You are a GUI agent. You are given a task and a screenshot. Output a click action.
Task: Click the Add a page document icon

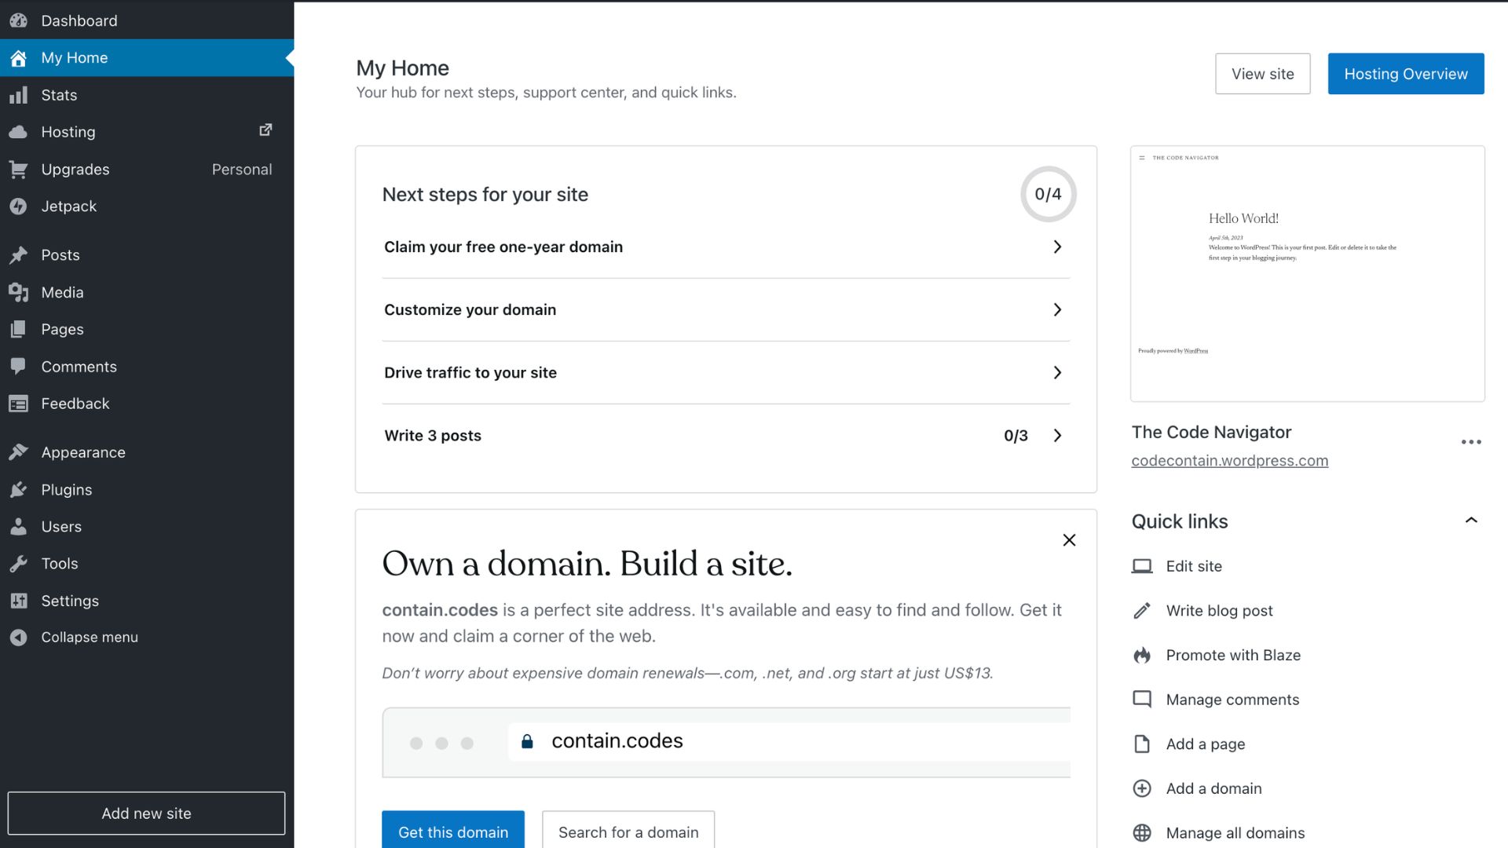(x=1142, y=744)
